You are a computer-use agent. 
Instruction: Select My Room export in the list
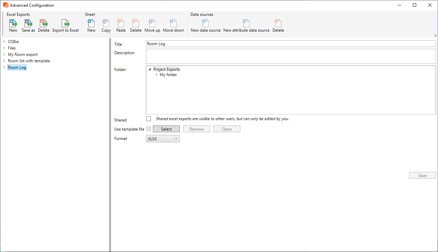click(23, 55)
